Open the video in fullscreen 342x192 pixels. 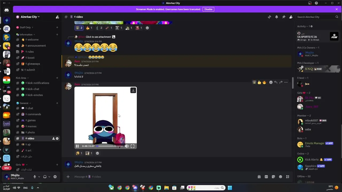pyautogui.click(x=133, y=146)
